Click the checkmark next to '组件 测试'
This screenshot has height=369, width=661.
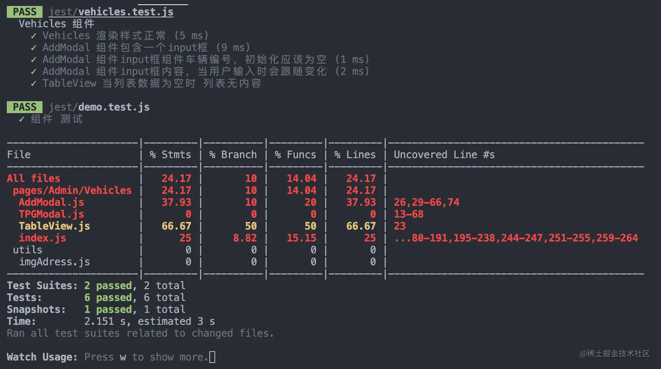(22, 119)
